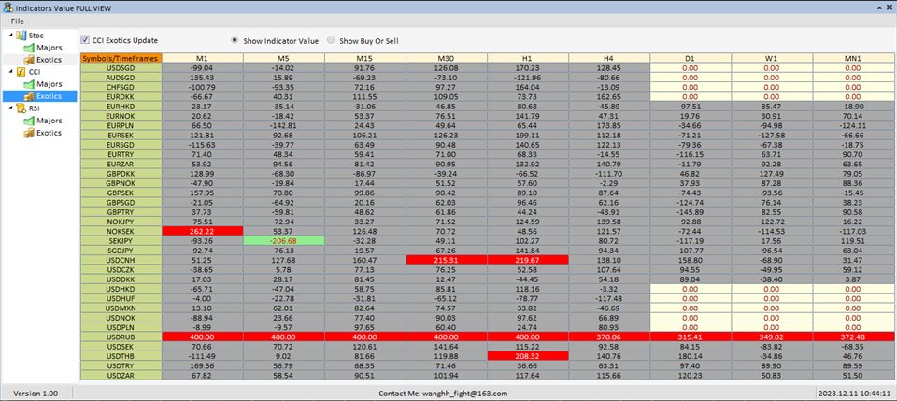Click the M30 column header

tap(447, 58)
